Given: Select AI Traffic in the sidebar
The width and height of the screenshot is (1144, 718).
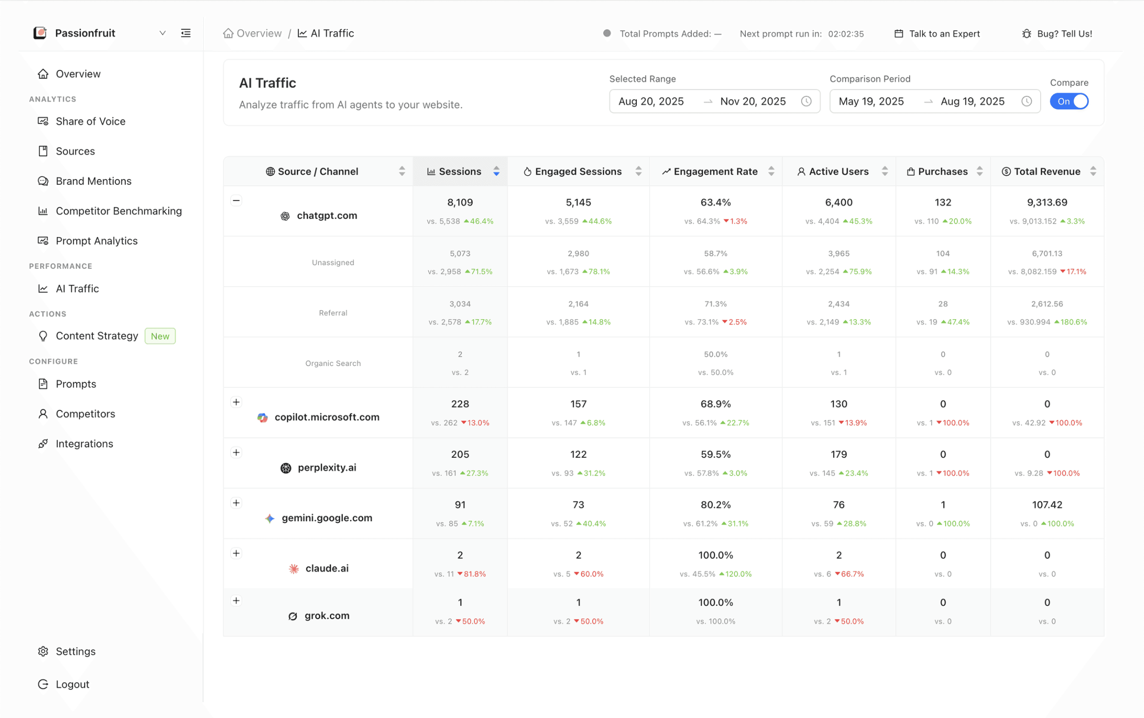Looking at the screenshot, I should 77,288.
